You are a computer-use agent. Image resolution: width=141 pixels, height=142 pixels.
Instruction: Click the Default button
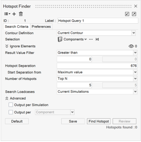pyautogui.click(x=17, y=121)
